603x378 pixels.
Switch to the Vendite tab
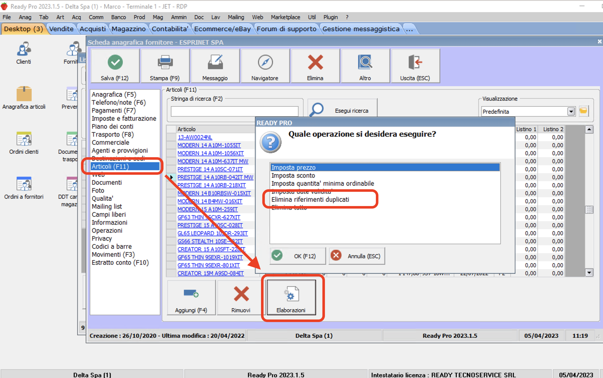(61, 29)
